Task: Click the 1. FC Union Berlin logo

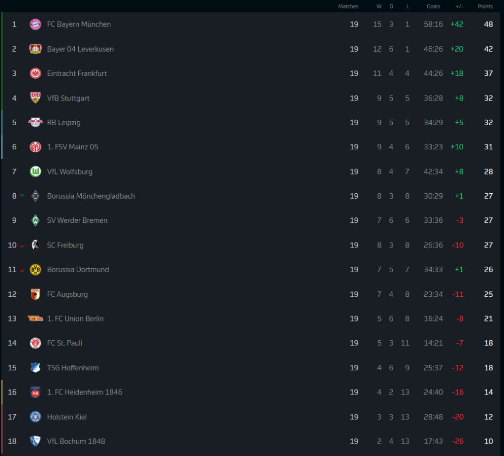Action: click(35, 318)
